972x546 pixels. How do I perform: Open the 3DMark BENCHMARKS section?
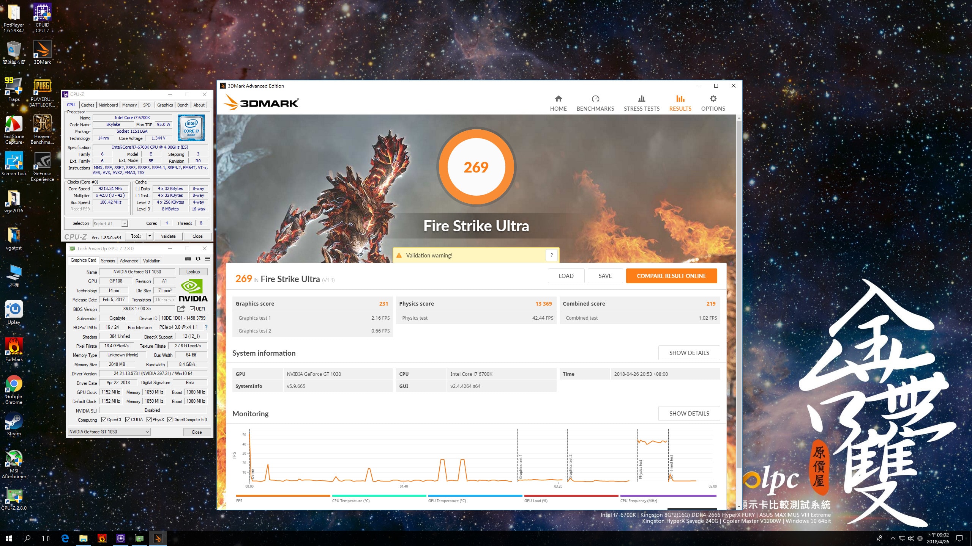click(x=595, y=103)
